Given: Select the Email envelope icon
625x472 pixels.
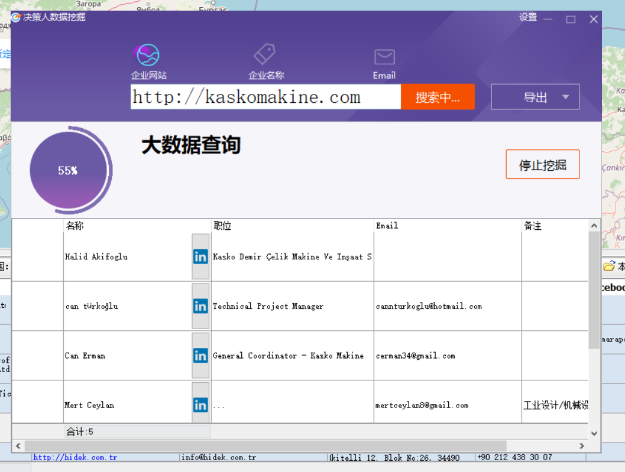Looking at the screenshot, I should click(384, 57).
